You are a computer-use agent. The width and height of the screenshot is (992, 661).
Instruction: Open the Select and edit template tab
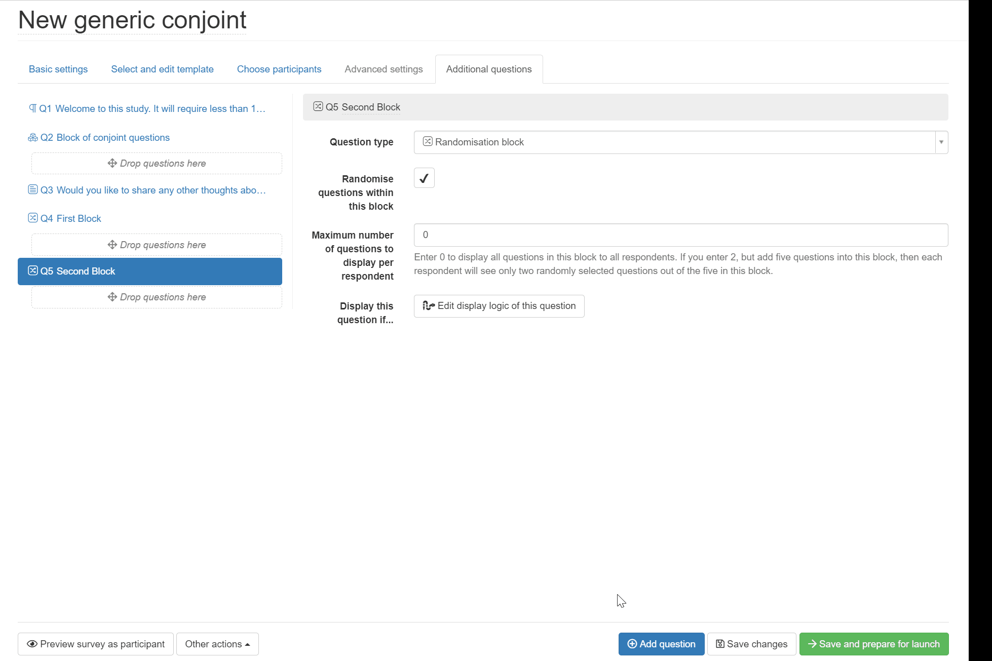162,69
